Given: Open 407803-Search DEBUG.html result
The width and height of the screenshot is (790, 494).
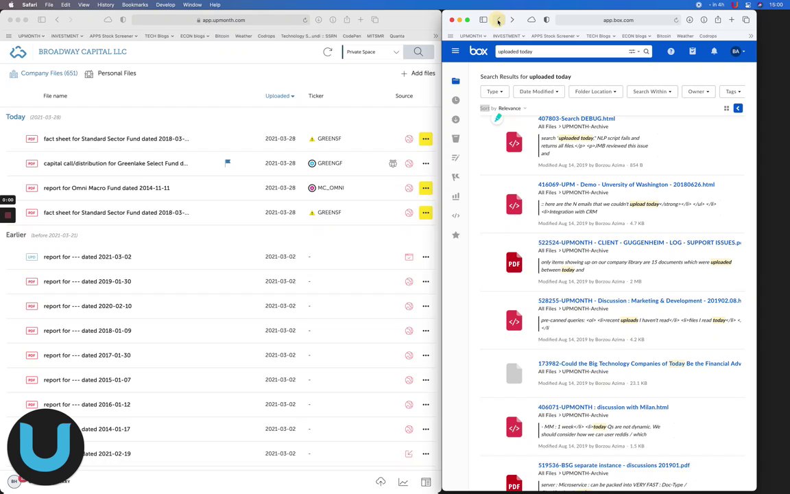Looking at the screenshot, I should pos(576,119).
